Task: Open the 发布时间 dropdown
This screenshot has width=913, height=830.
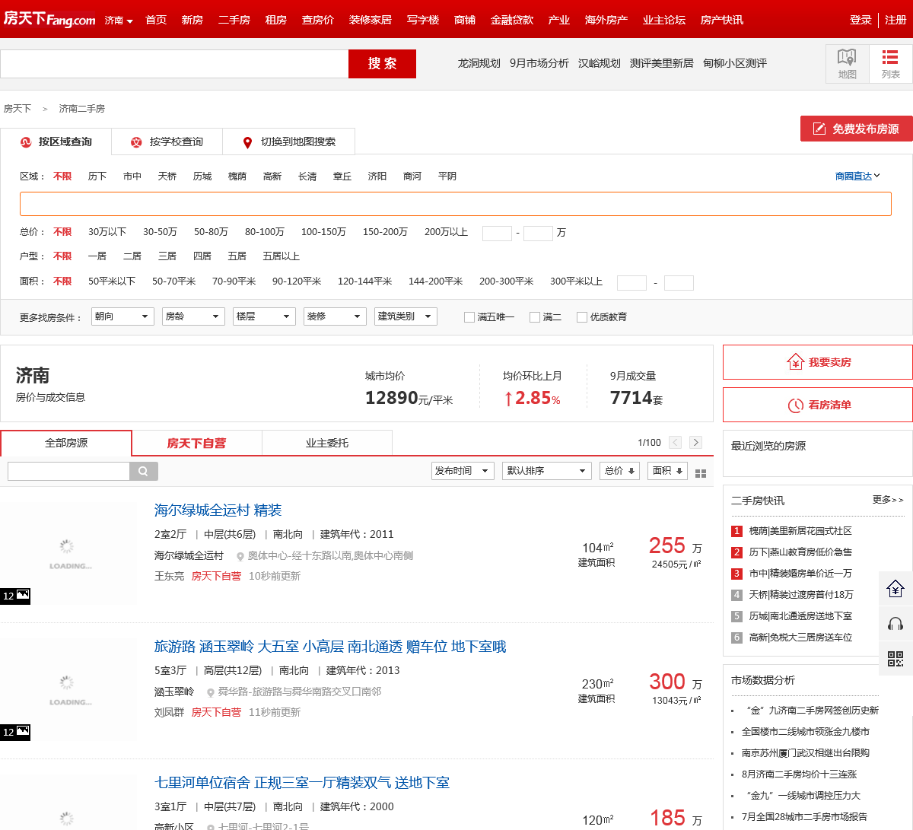Action: (463, 471)
